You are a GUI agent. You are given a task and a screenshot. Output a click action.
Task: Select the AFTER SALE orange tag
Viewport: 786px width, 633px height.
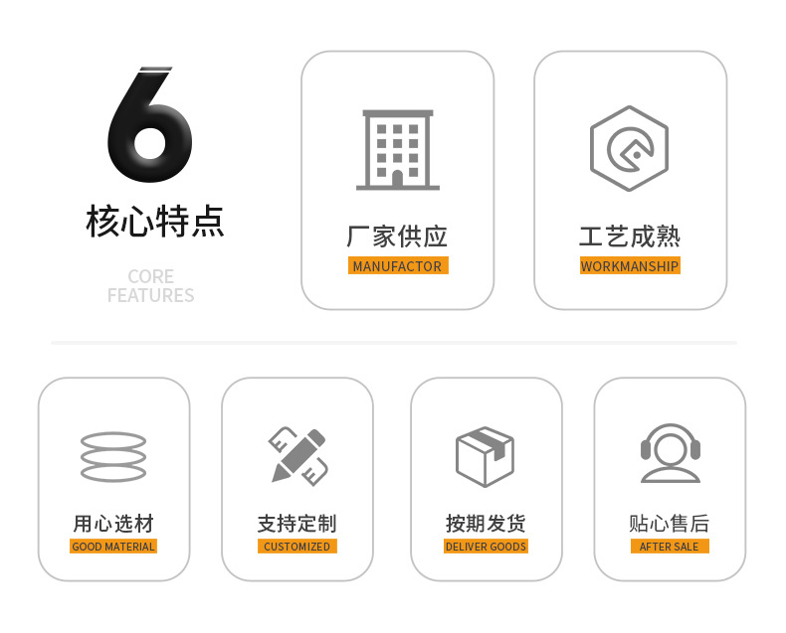670,546
